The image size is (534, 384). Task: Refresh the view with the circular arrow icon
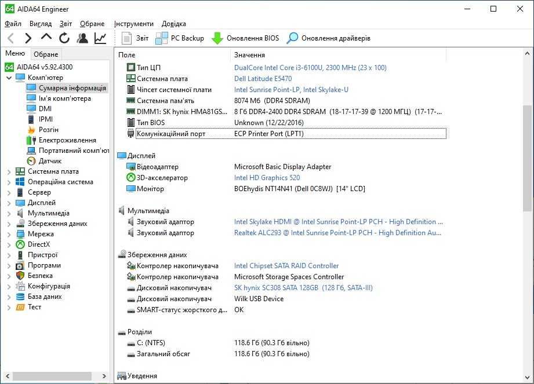pos(64,38)
